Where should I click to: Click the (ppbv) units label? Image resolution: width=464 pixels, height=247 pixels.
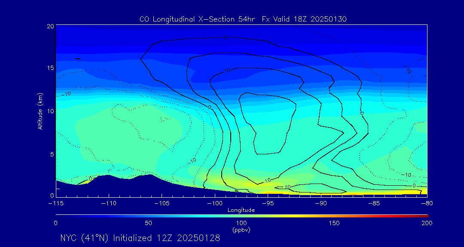(241, 230)
